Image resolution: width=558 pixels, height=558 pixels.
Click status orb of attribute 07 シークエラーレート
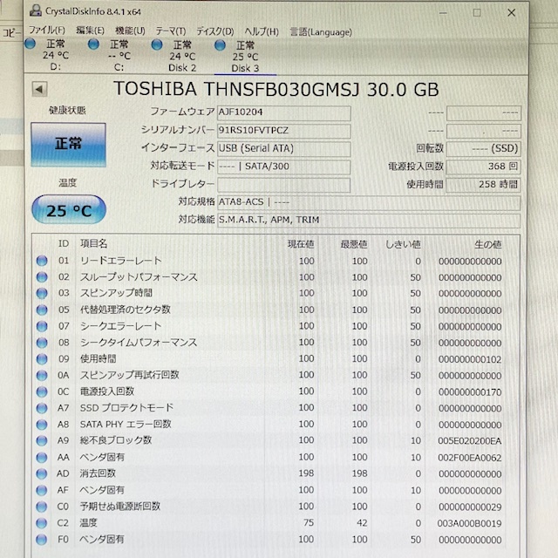(42, 326)
